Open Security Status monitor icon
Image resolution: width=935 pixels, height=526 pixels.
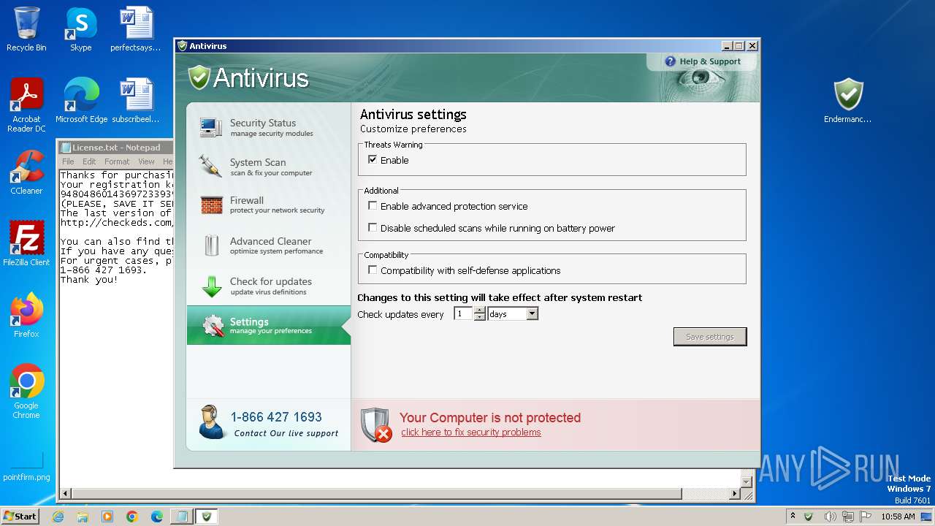point(211,127)
